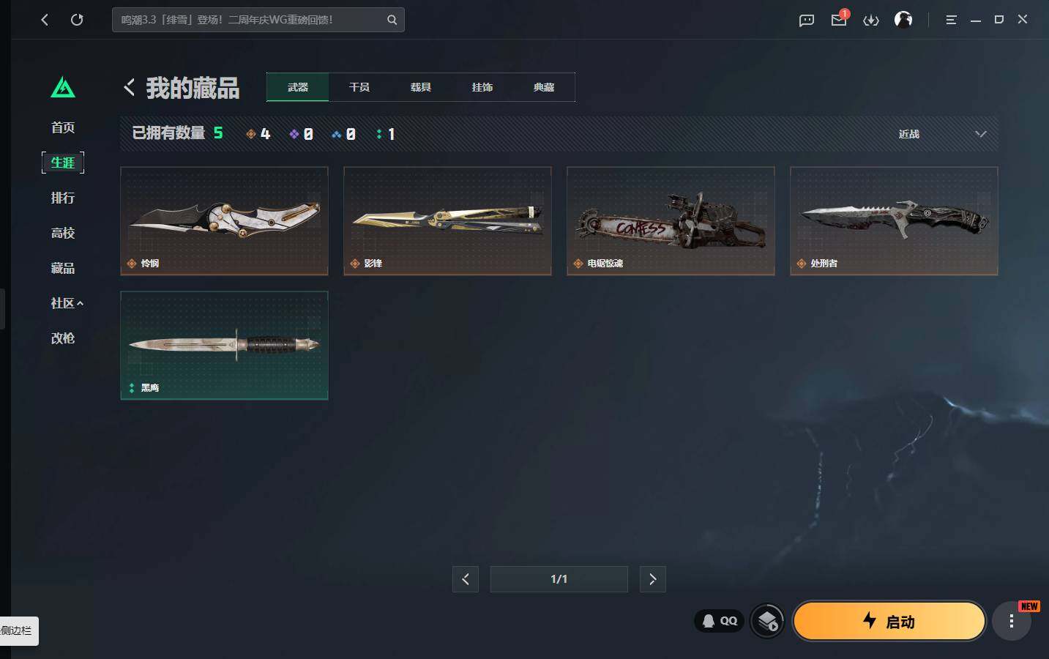Viewport: 1049px width, 659px height.
Task: Click the blue rarity count 0
Action: click(343, 134)
